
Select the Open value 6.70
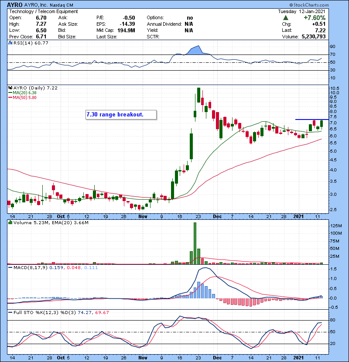pyautogui.click(x=41, y=18)
